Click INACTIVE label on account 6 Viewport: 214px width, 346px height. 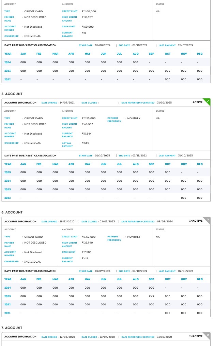tap(196, 221)
